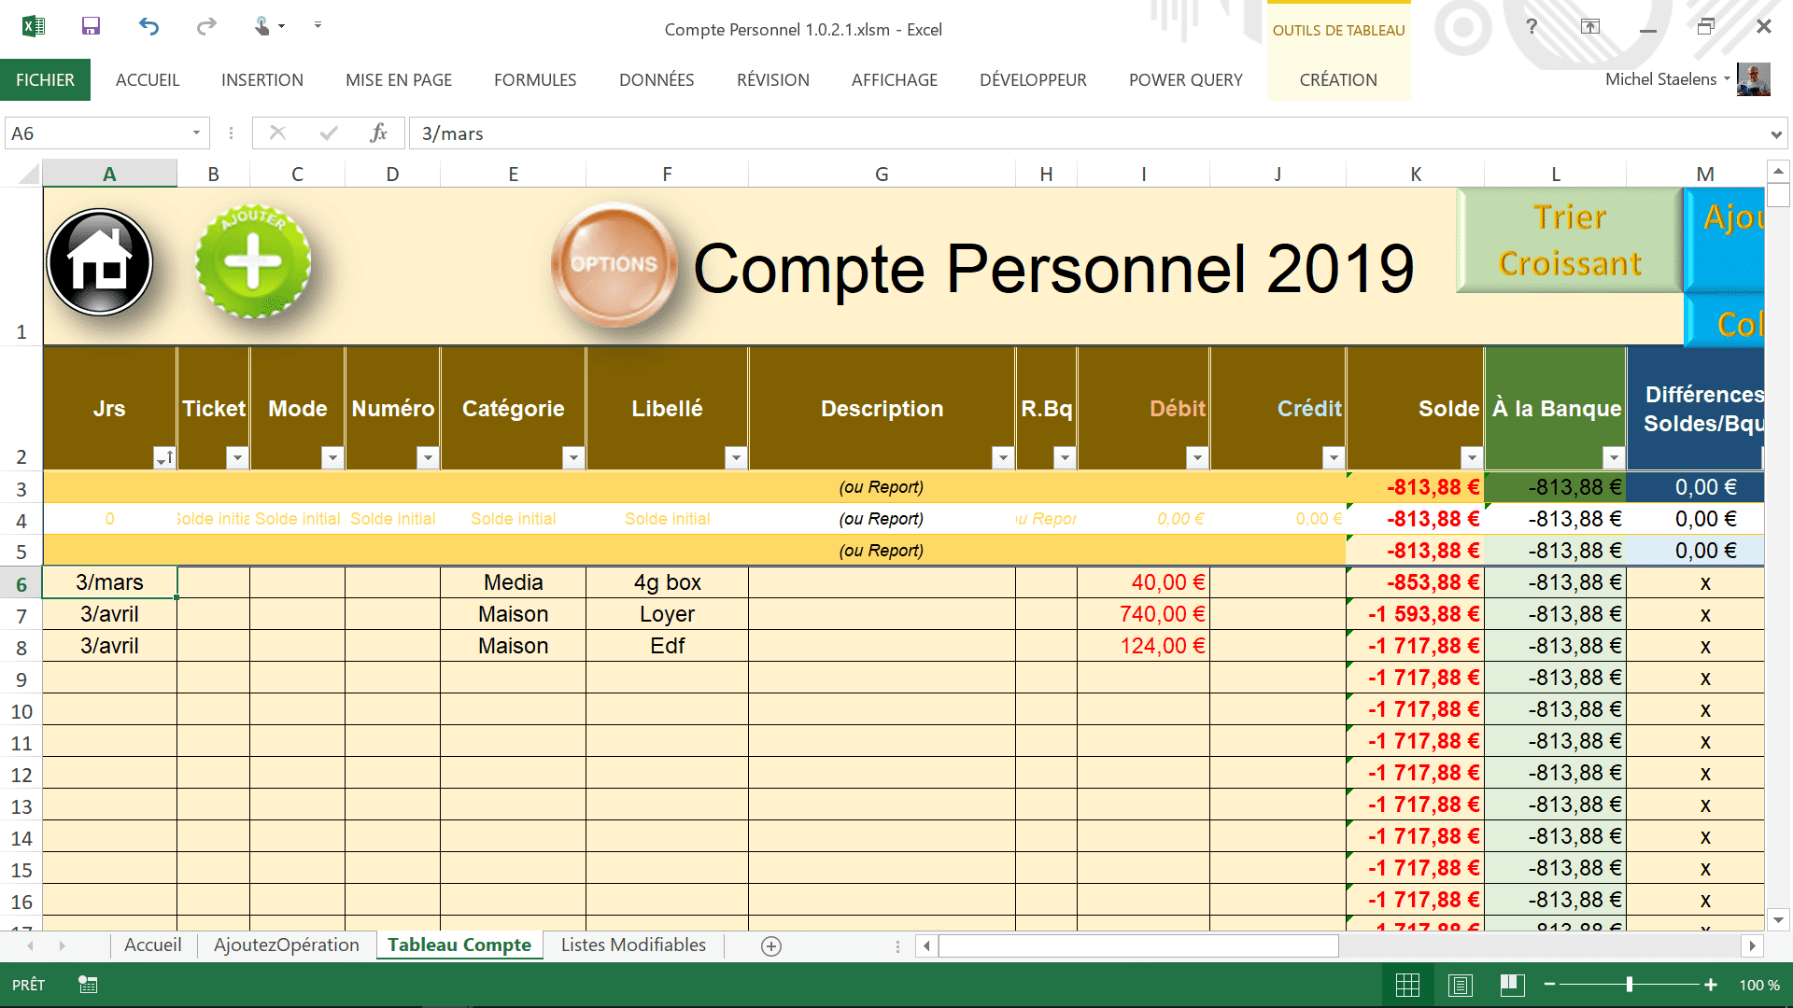Viewport: 1793px width, 1008px height.
Task: Switch to Page Layout view icon
Action: (x=1461, y=985)
